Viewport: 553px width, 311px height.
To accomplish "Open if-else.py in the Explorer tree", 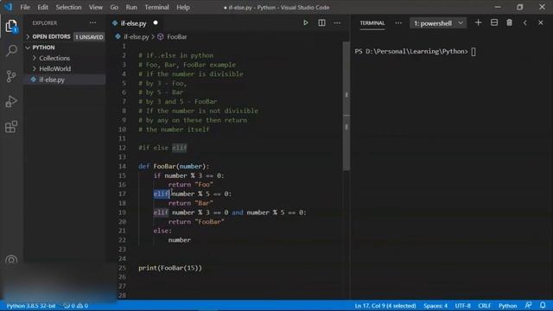I will click(65, 79).
